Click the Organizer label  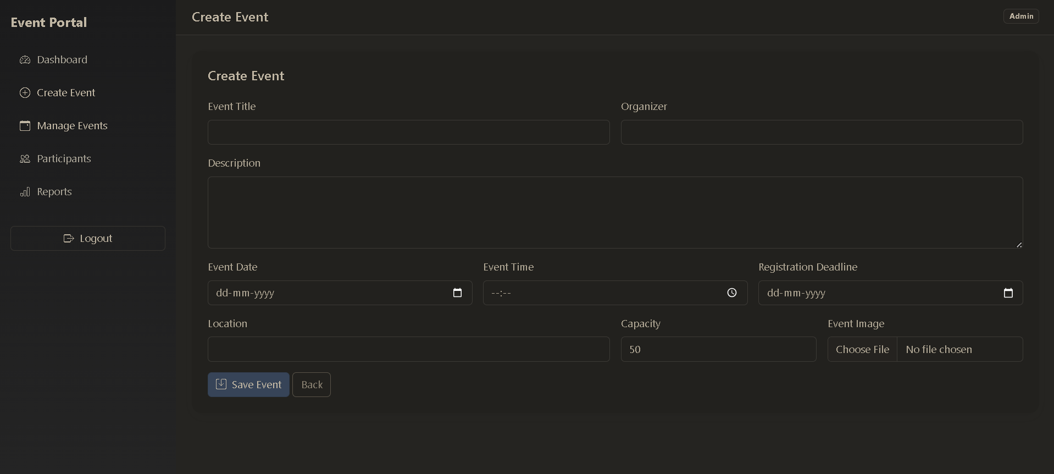click(x=644, y=107)
